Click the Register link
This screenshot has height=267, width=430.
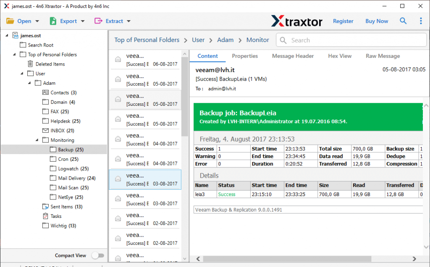[x=343, y=21]
